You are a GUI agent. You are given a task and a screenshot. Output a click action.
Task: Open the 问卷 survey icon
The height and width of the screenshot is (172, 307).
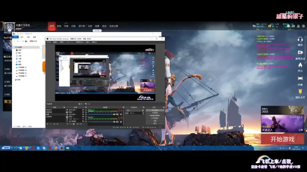click(x=300, y=78)
